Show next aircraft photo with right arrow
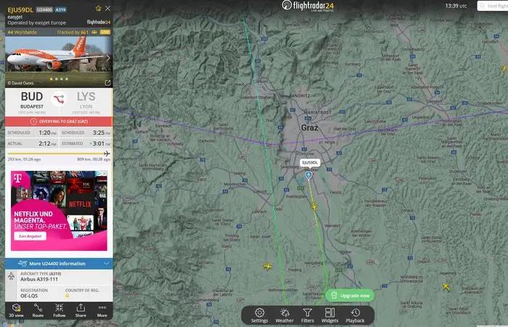This screenshot has height=327, width=508. pyautogui.click(x=108, y=58)
